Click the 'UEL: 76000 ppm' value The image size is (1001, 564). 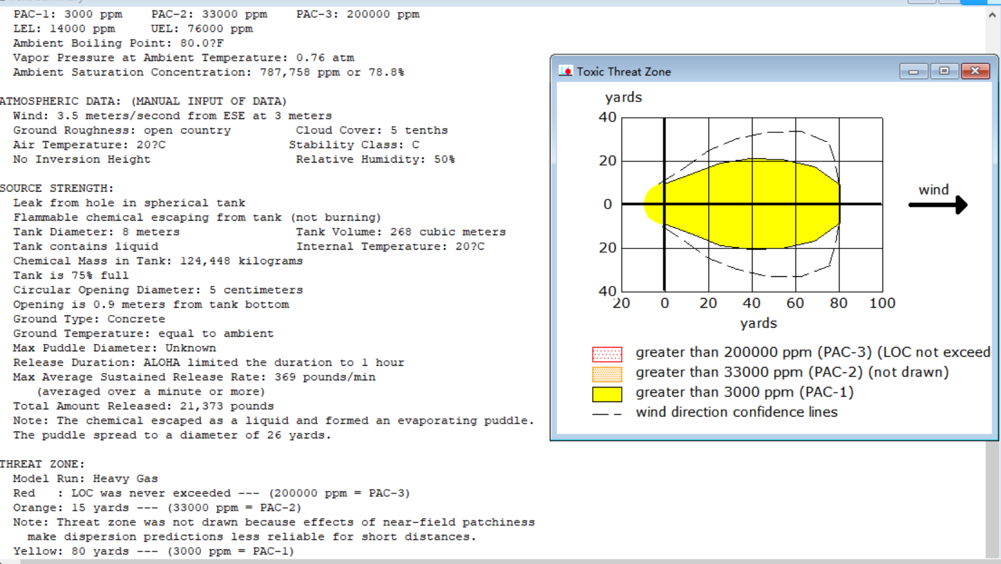202,28
